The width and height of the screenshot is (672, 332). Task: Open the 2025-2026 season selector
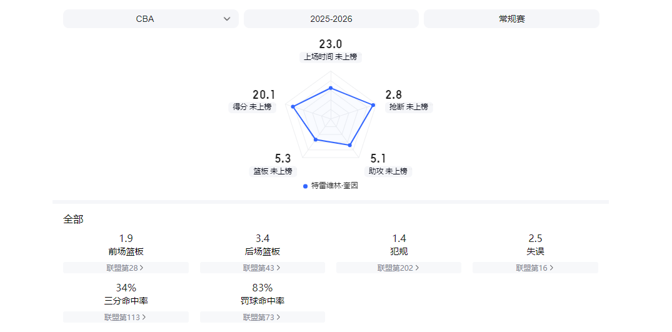point(331,19)
